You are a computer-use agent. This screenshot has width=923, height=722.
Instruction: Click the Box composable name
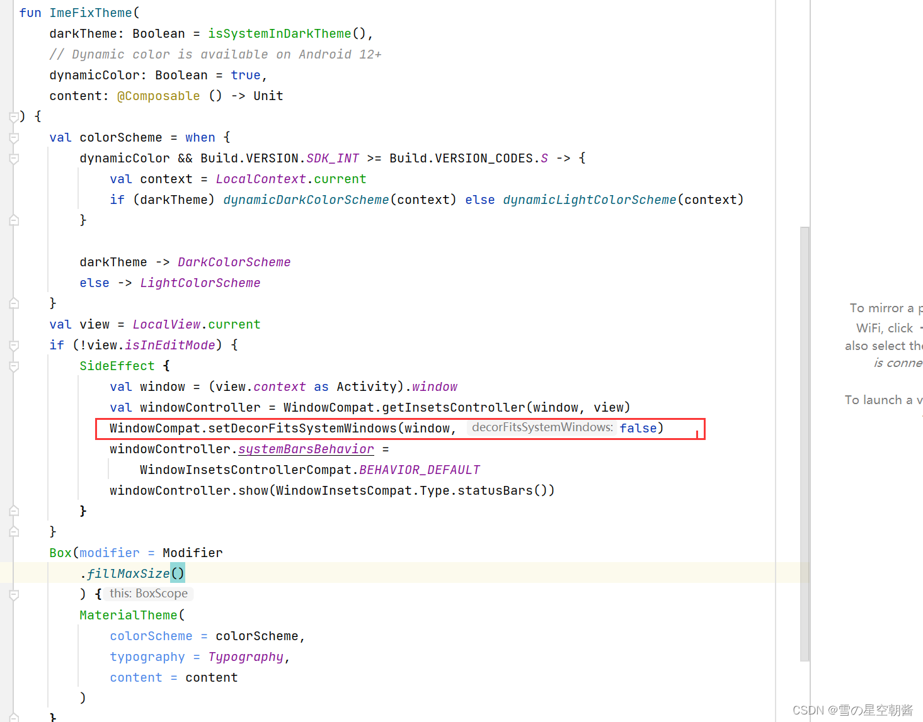click(x=60, y=553)
